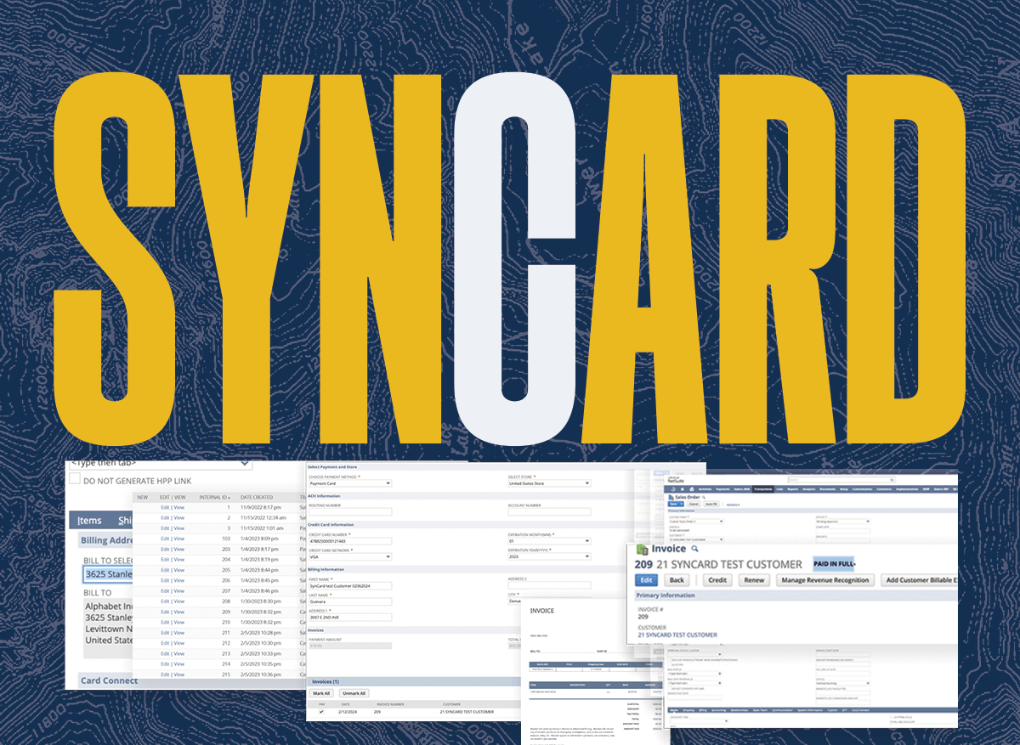This screenshot has height=745, width=1020.
Task: Open the Transactions menu in NetSuite navbar
Action: tap(761, 489)
